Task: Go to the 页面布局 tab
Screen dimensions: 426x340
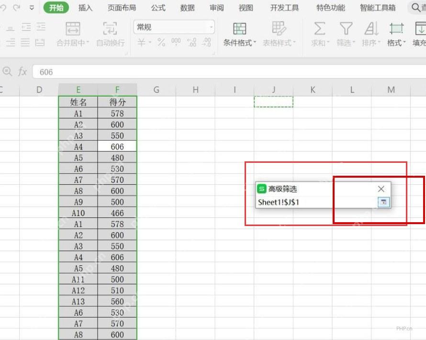Action: pyautogui.click(x=122, y=8)
